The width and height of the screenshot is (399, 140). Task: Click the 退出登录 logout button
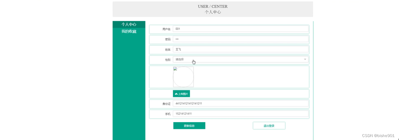[x=269, y=126]
